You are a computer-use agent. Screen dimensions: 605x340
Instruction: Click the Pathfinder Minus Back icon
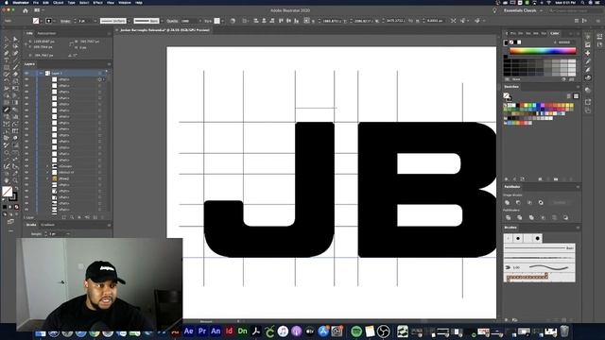point(565,217)
